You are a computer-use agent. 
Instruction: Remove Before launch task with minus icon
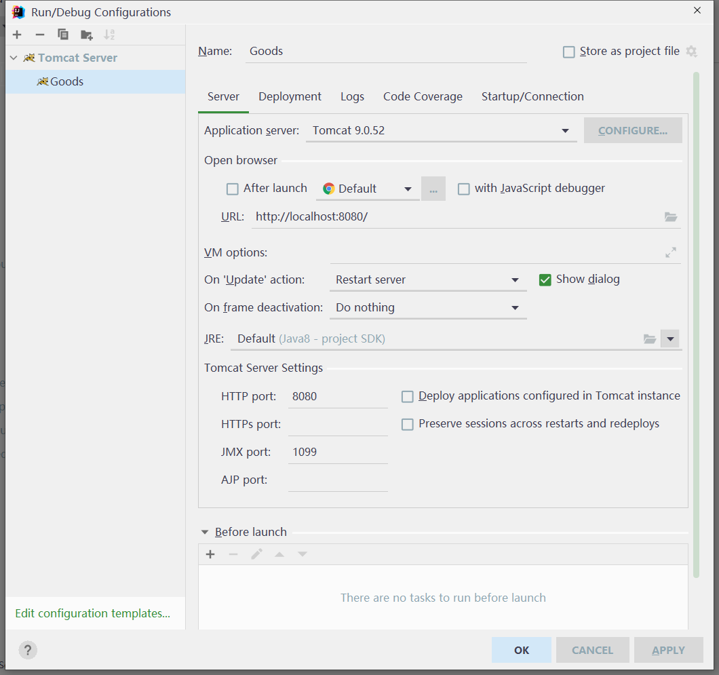pos(233,554)
